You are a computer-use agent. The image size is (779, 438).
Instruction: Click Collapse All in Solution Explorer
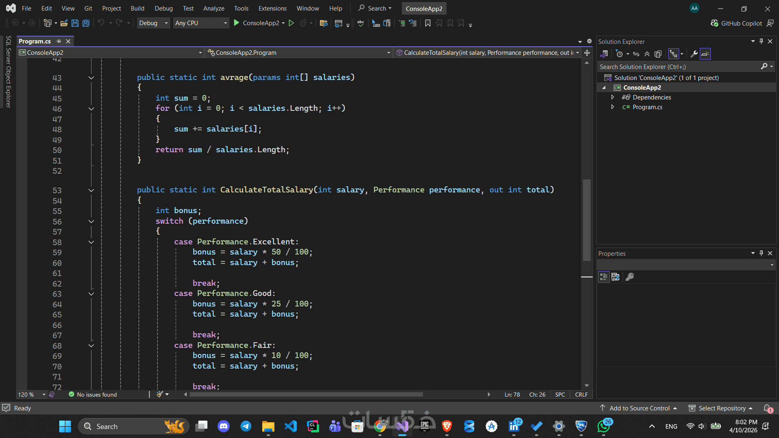point(647,54)
